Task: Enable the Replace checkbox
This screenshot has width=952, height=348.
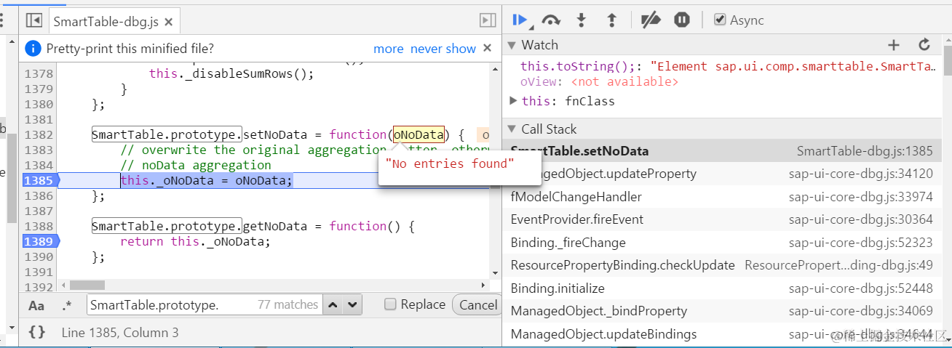Action: tap(390, 304)
